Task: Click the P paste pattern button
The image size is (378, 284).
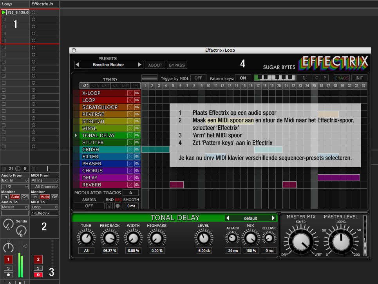Action: [325, 78]
